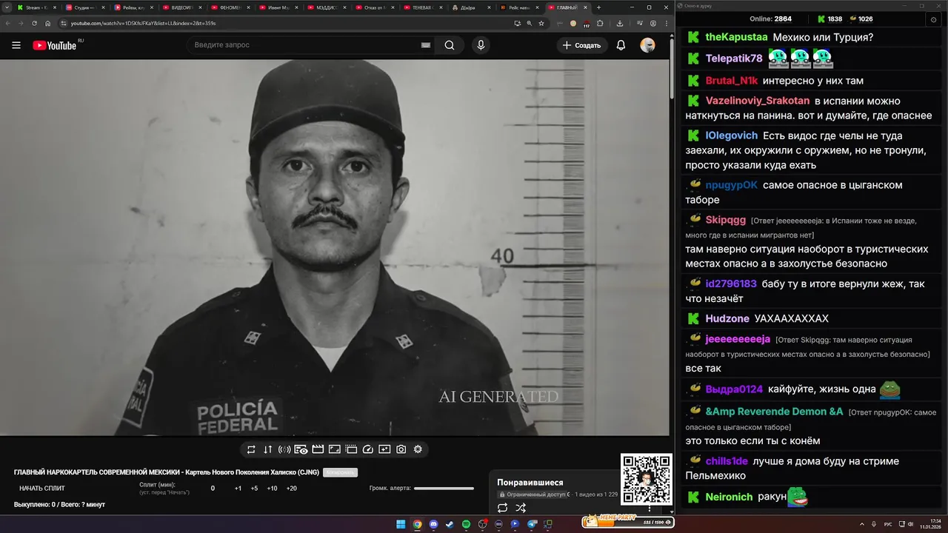This screenshot has width=948, height=533.
Task: Toggle playlist shuffle in the Понравившиеся panel
Action: click(521, 508)
